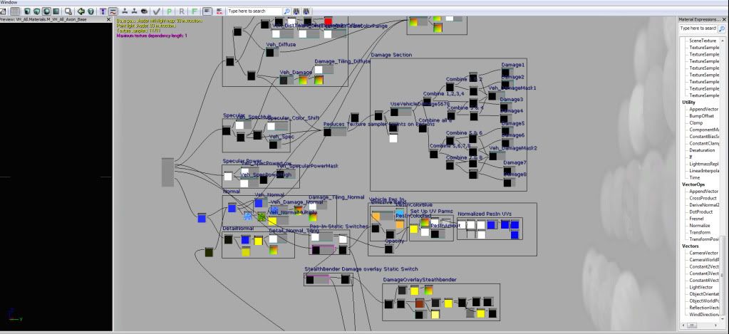Select Desaturation in the Utility category
Image resolution: width=729 pixels, height=334 pixels.
(x=703, y=150)
